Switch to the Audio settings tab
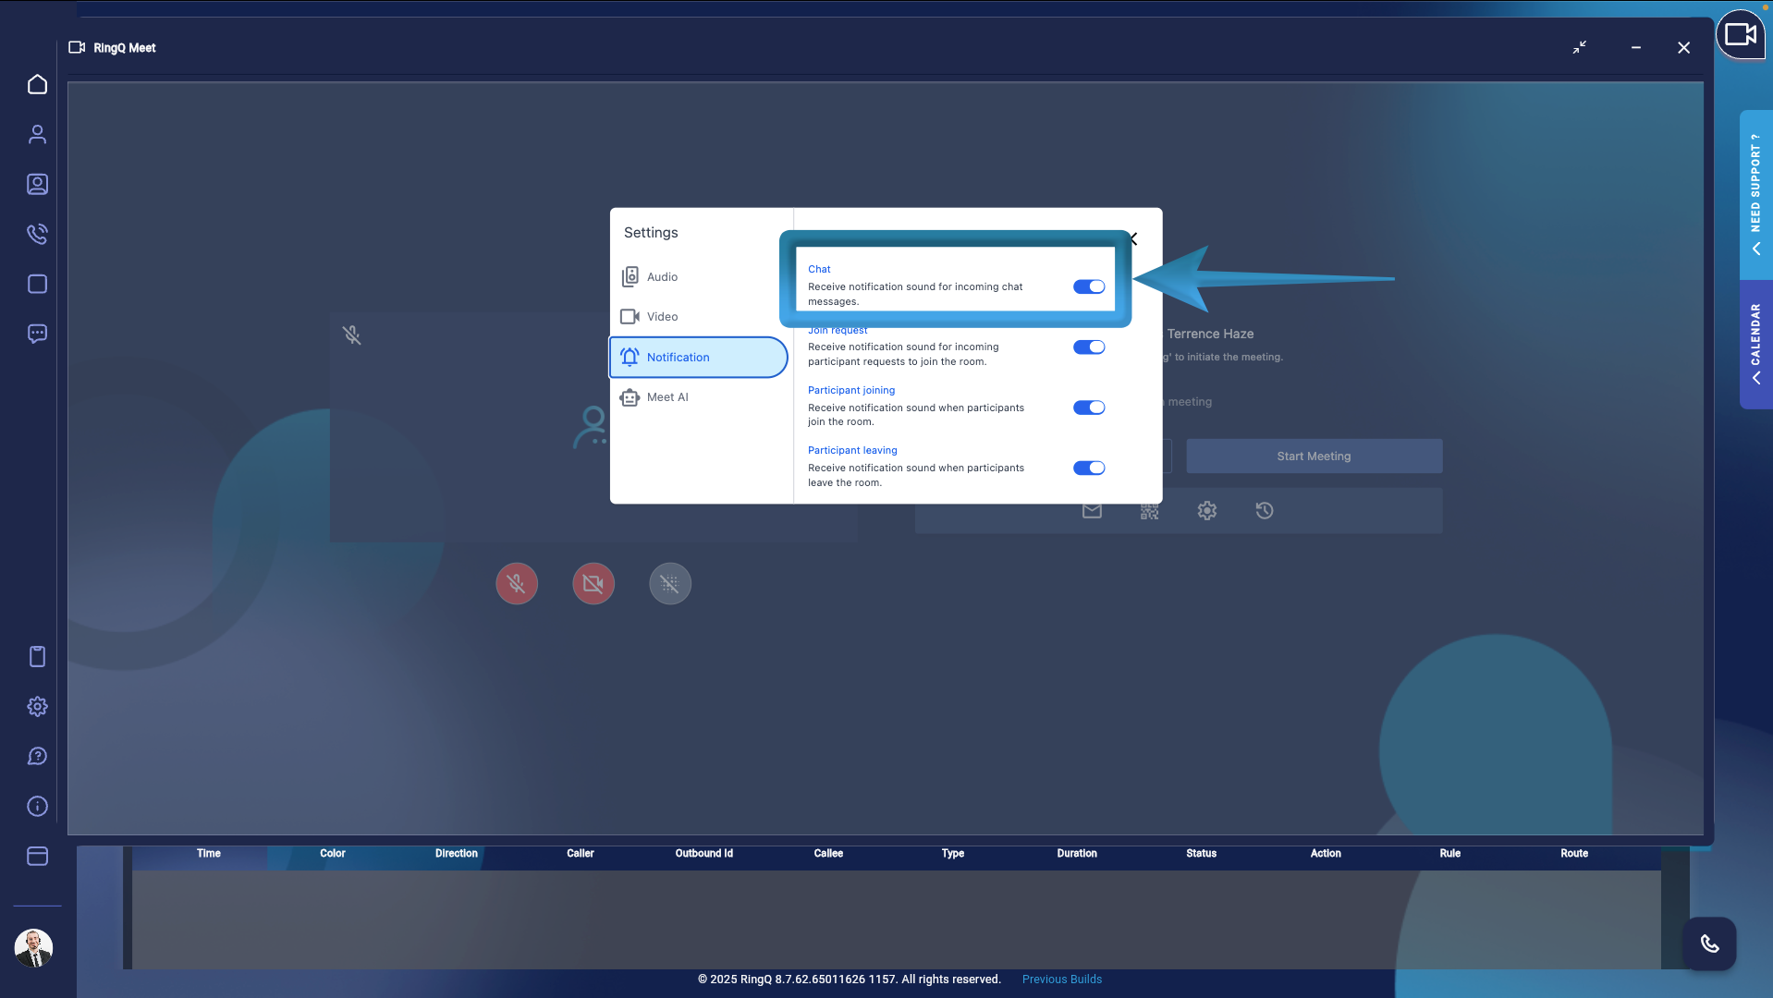 (x=662, y=276)
